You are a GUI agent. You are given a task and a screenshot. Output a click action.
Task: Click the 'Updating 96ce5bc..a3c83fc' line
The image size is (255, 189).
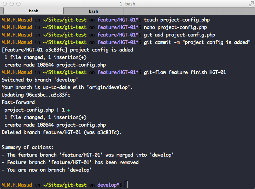(x=36, y=95)
